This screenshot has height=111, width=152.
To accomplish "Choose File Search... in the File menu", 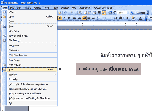I will pos(30,40).
